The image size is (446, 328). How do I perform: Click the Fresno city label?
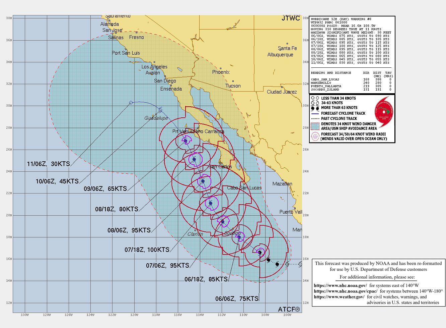tap(137, 37)
